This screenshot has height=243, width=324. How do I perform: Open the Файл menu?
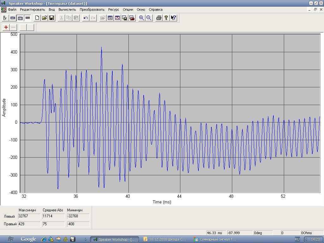tap(12, 9)
